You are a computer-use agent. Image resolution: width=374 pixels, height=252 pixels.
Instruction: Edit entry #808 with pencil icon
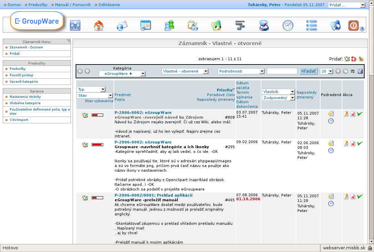pyautogui.click(x=346, y=114)
